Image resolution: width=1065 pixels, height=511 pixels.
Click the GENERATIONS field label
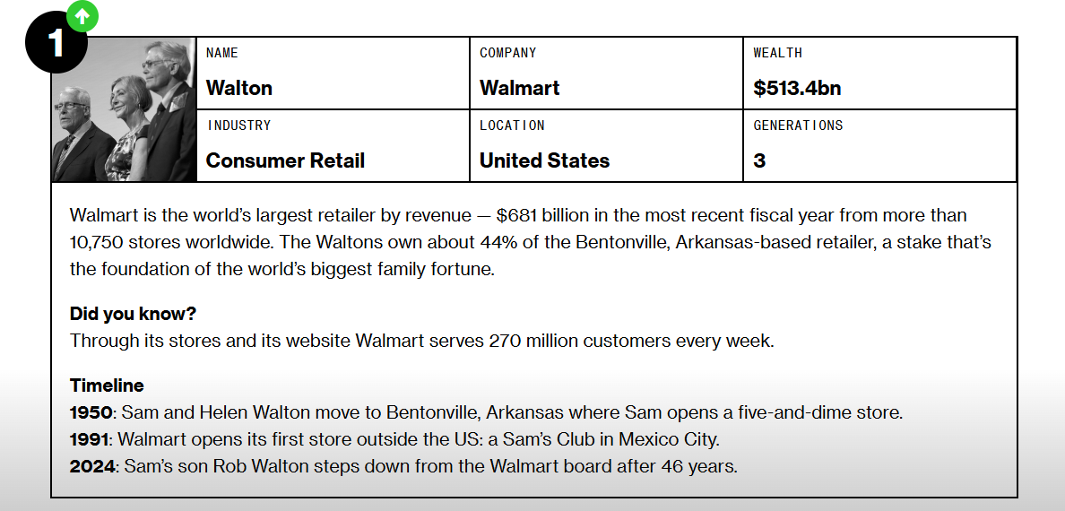(x=798, y=126)
